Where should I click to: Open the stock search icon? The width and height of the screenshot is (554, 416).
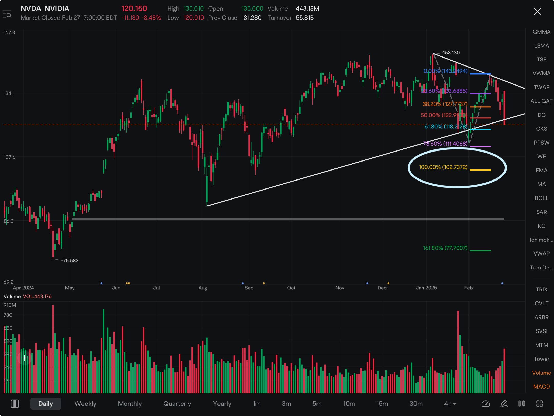[7, 14]
